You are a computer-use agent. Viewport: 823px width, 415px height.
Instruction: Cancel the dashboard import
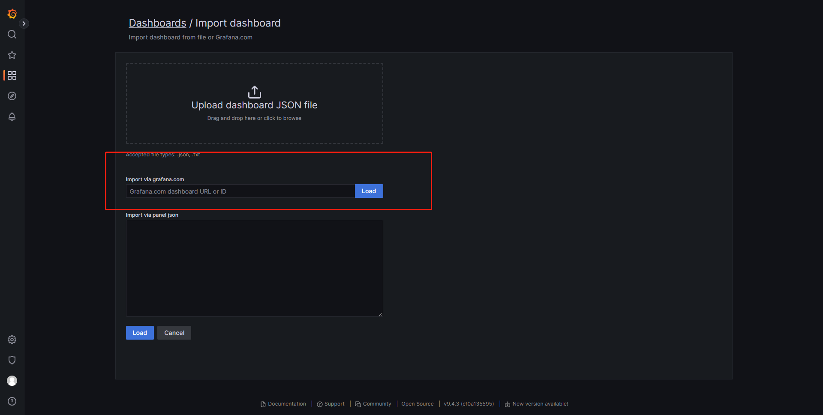(174, 333)
